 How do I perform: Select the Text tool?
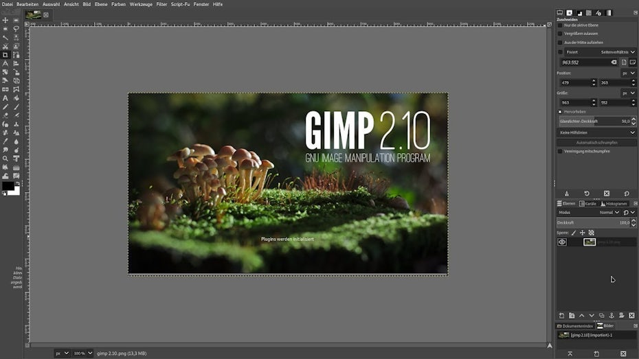click(5, 98)
